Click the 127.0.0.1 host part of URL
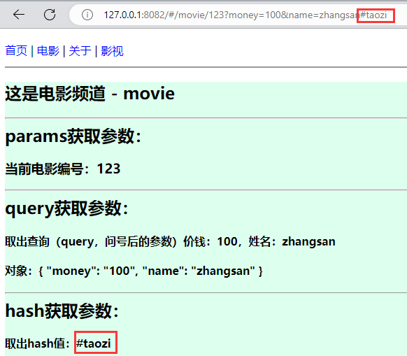This screenshot has height=356, width=407. click(x=123, y=15)
